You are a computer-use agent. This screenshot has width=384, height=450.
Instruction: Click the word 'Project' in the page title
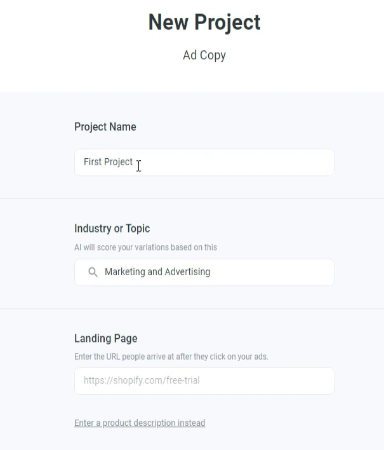227,22
